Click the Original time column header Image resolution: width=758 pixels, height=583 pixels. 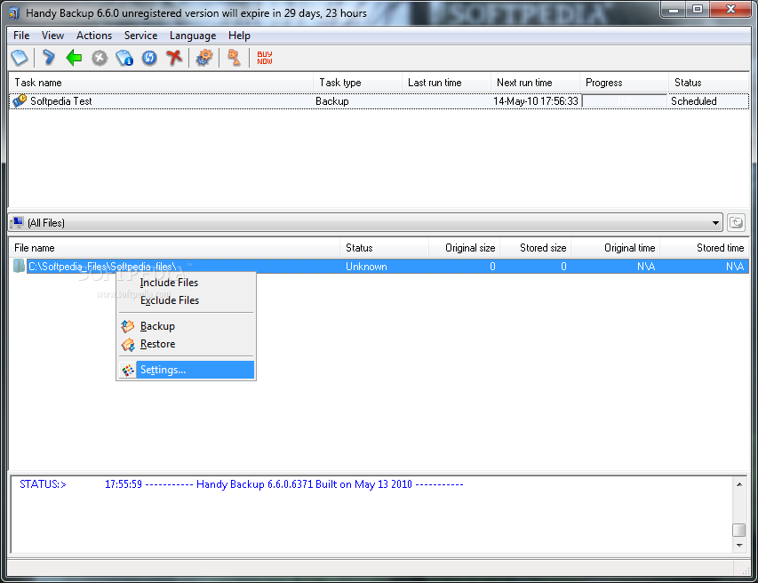[616, 248]
